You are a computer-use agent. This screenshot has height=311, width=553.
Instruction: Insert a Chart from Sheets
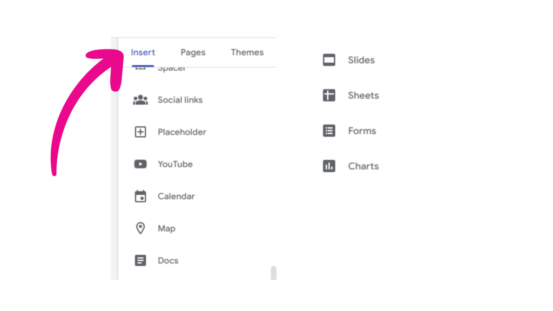pyautogui.click(x=363, y=166)
